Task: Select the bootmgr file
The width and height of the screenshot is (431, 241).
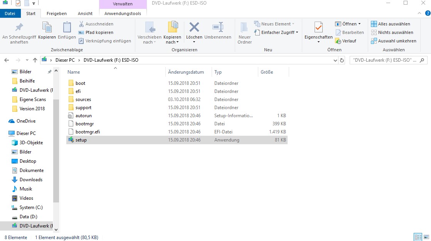Action: click(177, 124)
